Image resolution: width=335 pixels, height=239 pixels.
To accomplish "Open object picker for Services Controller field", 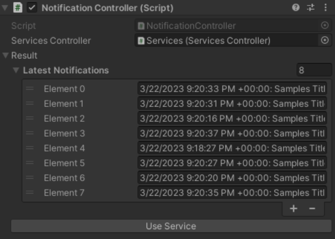I will [x=325, y=41].
